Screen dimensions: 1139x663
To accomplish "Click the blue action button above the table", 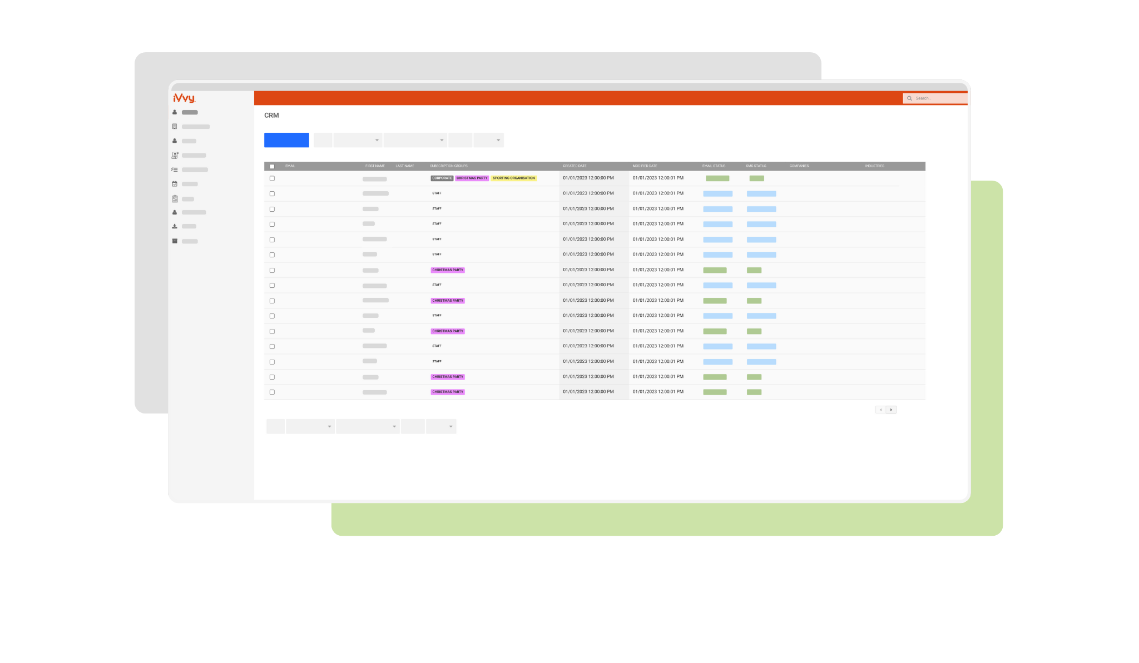I will [286, 140].
